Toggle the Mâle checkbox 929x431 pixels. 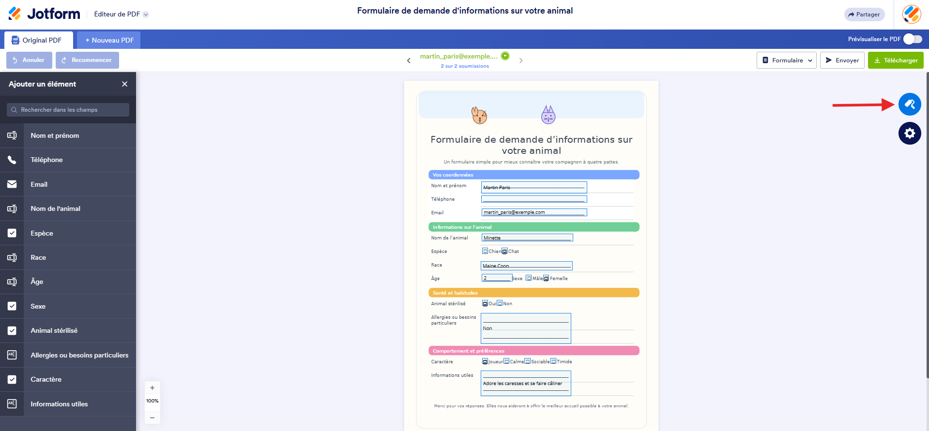pyautogui.click(x=529, y=278)
